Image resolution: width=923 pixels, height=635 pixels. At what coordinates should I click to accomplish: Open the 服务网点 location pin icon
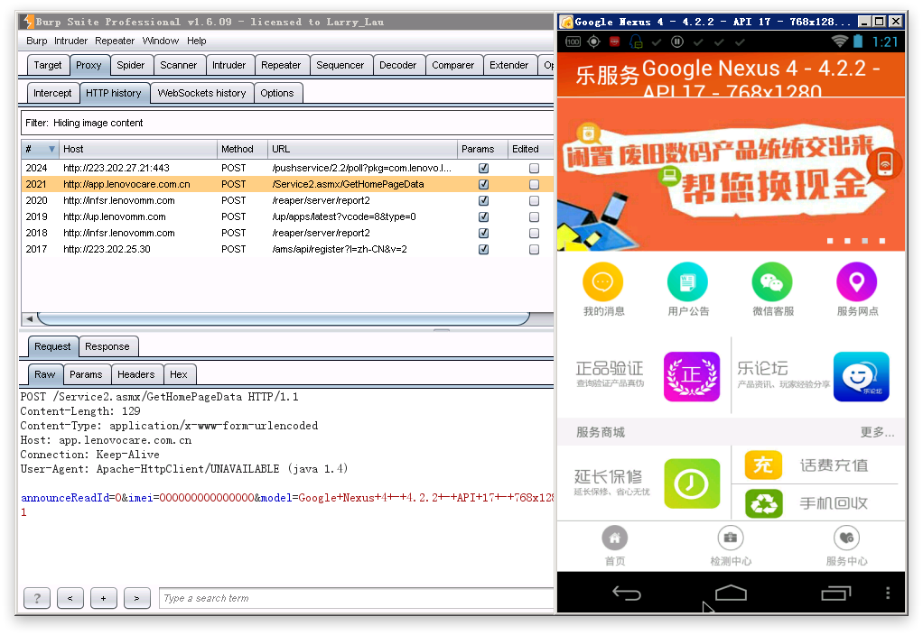(x=856, y=282)
